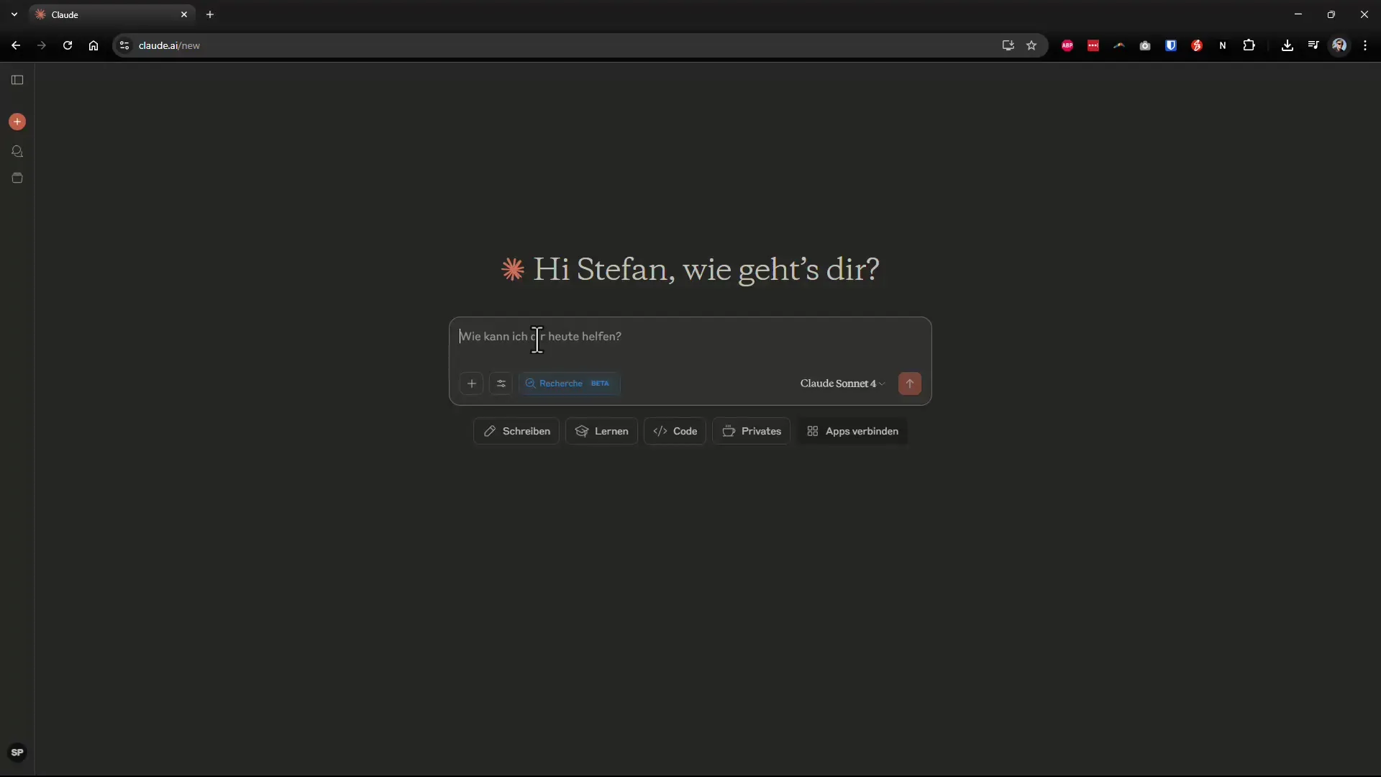Open the browser home page icon

94,45
